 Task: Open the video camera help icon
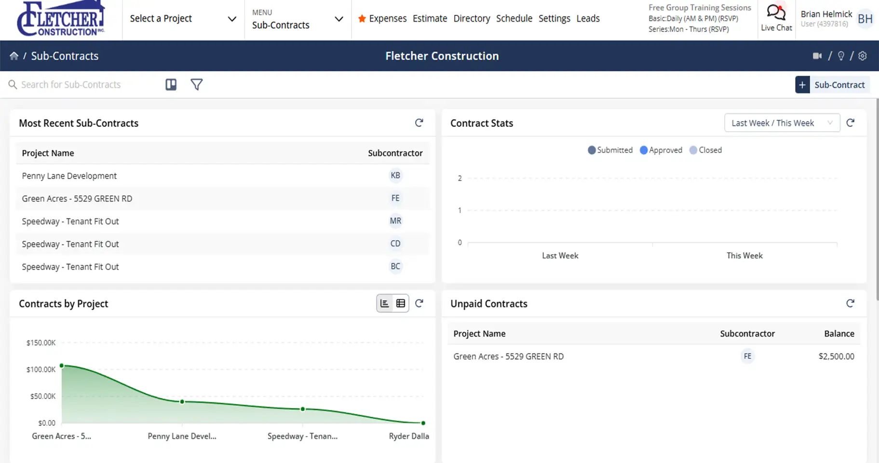(817, 56)
